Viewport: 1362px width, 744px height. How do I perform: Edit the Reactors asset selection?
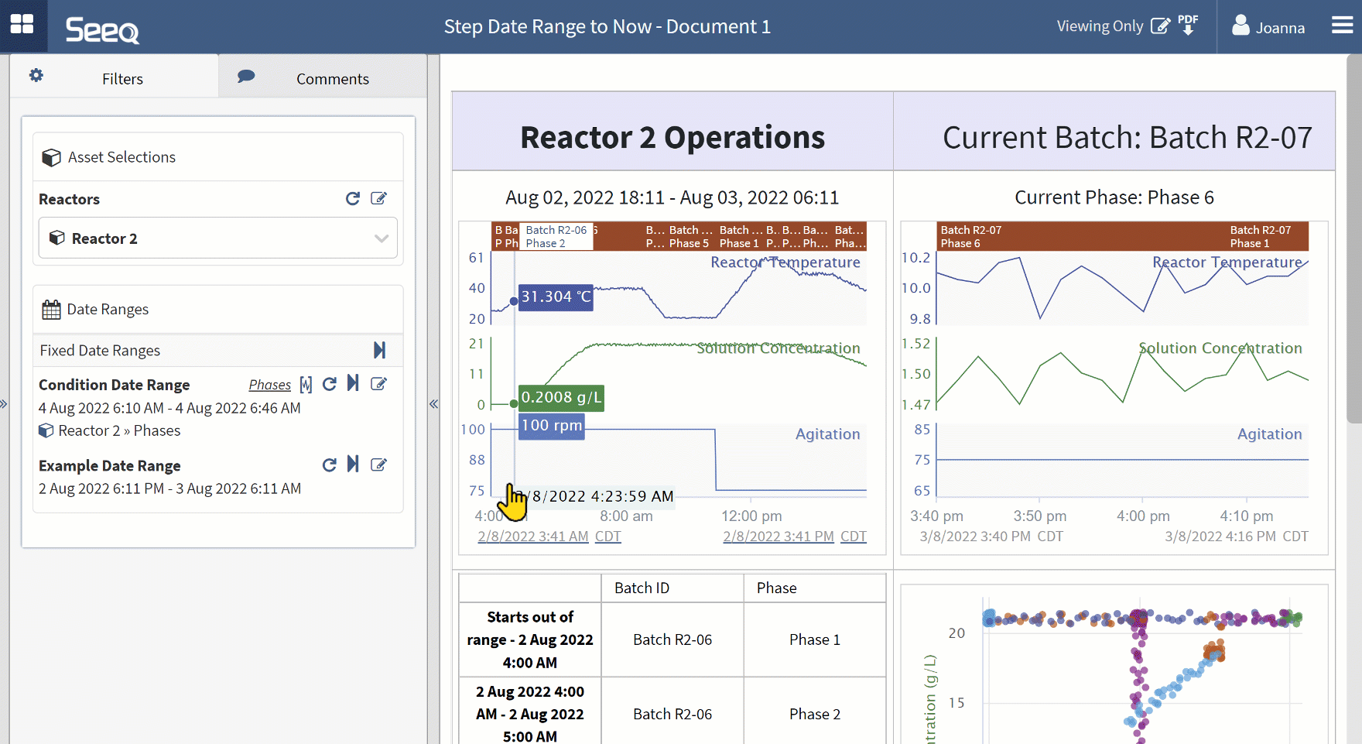click(x=378, y=199)
